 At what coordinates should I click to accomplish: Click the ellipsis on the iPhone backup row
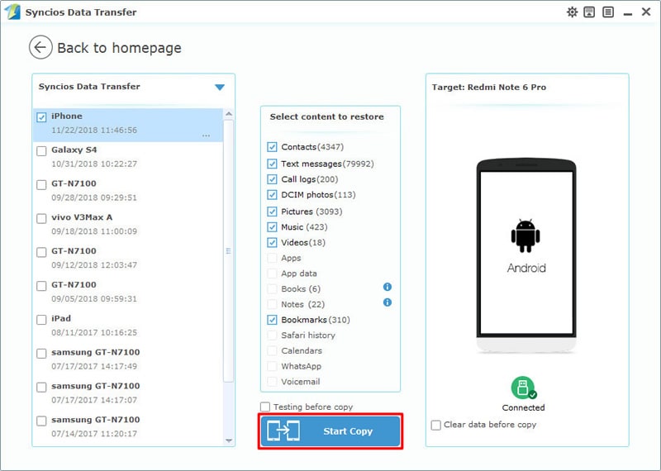tap(206, 136)
